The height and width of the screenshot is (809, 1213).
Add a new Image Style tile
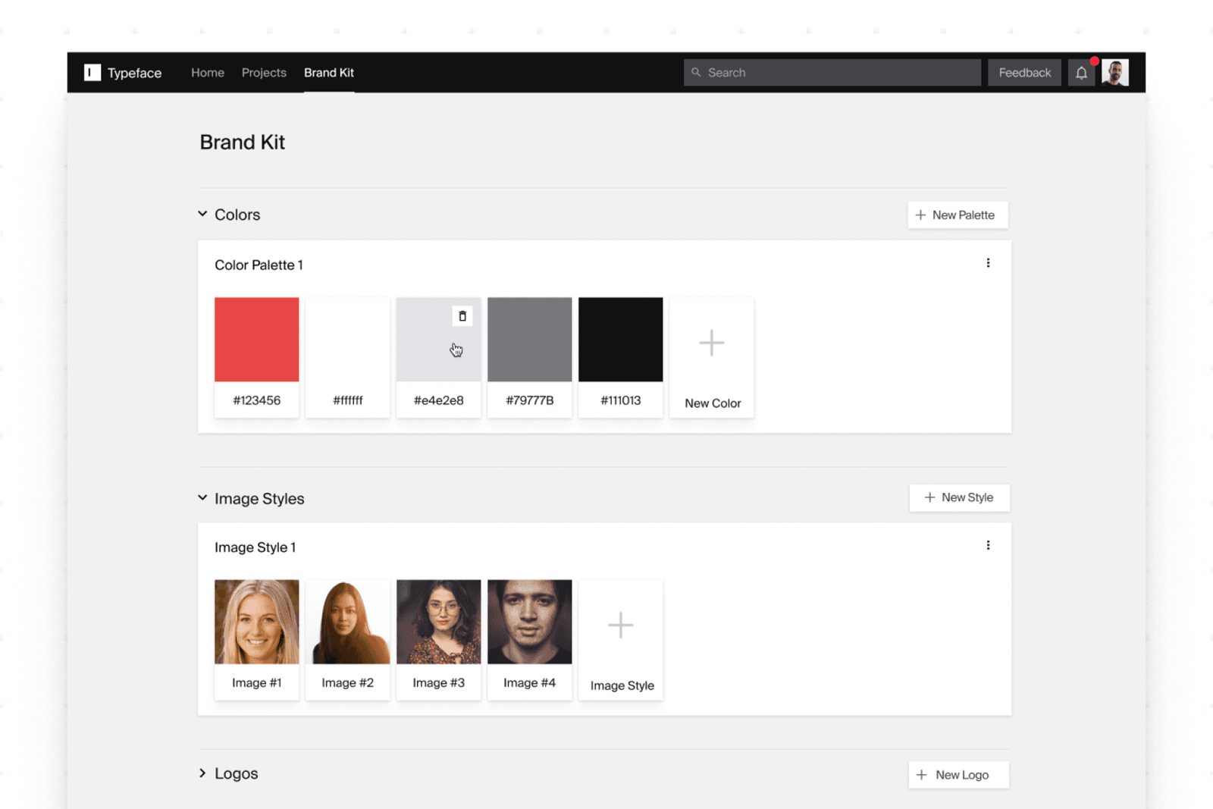click(620, 639)
